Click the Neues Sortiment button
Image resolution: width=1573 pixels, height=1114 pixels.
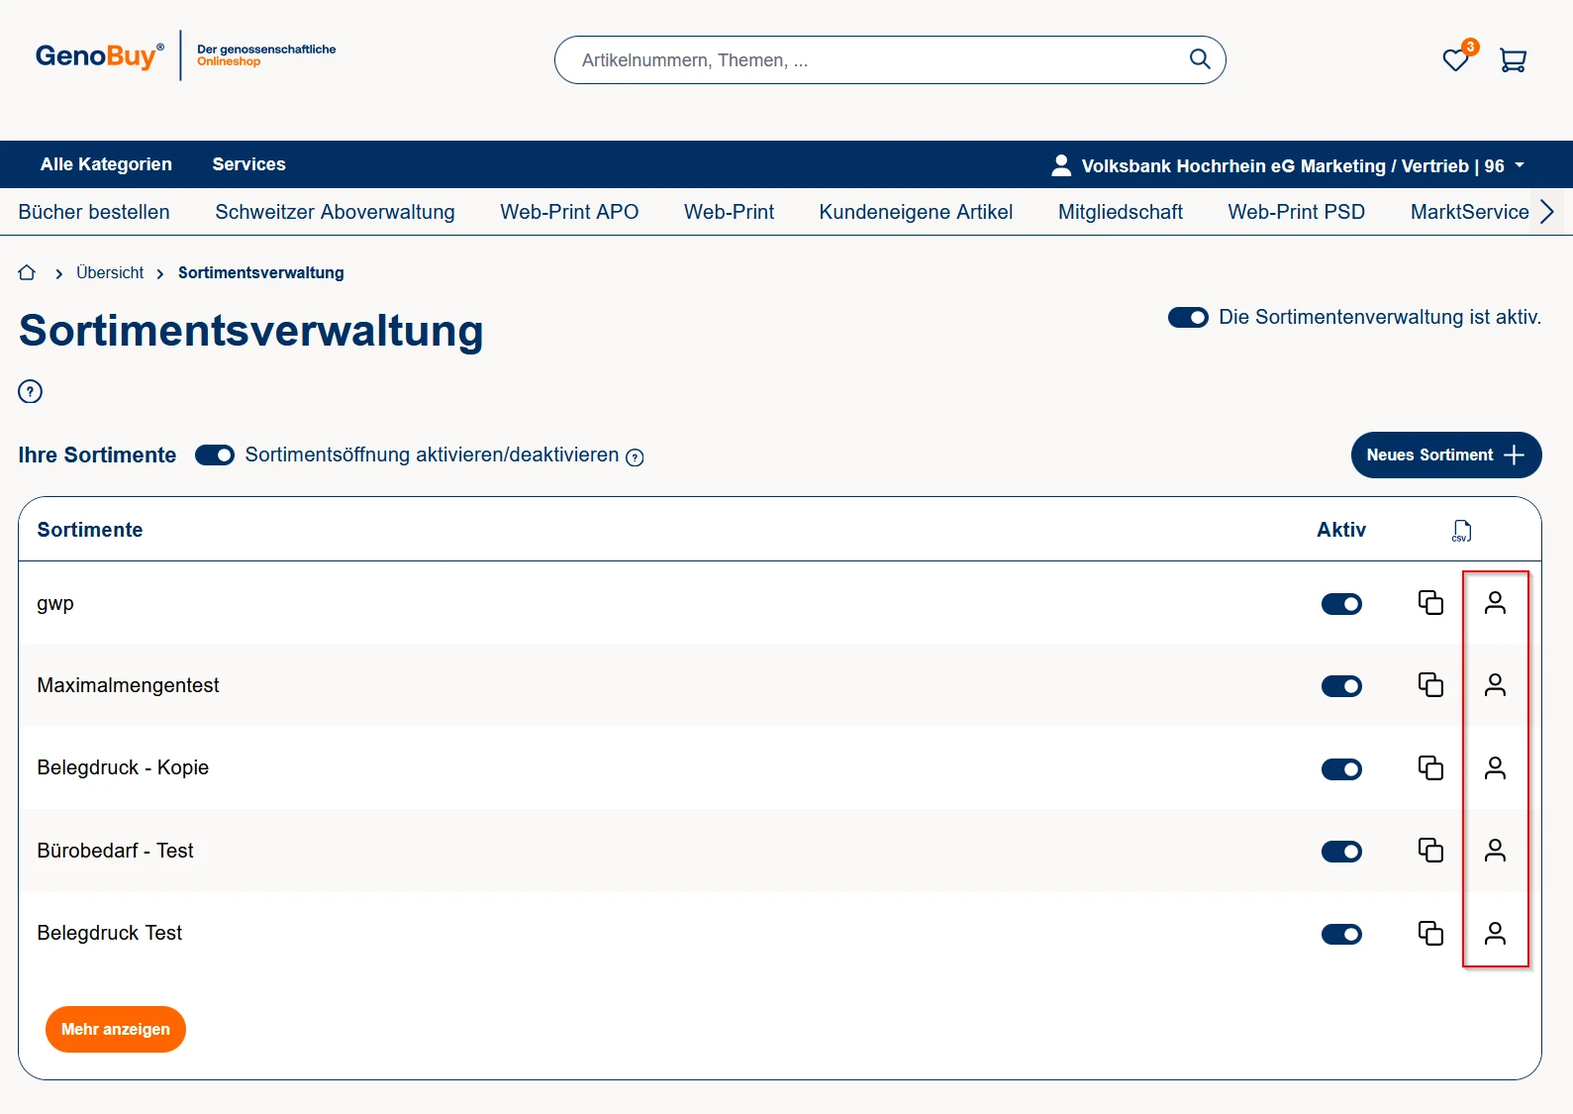pyautogui.click(x=1445, y=456)
